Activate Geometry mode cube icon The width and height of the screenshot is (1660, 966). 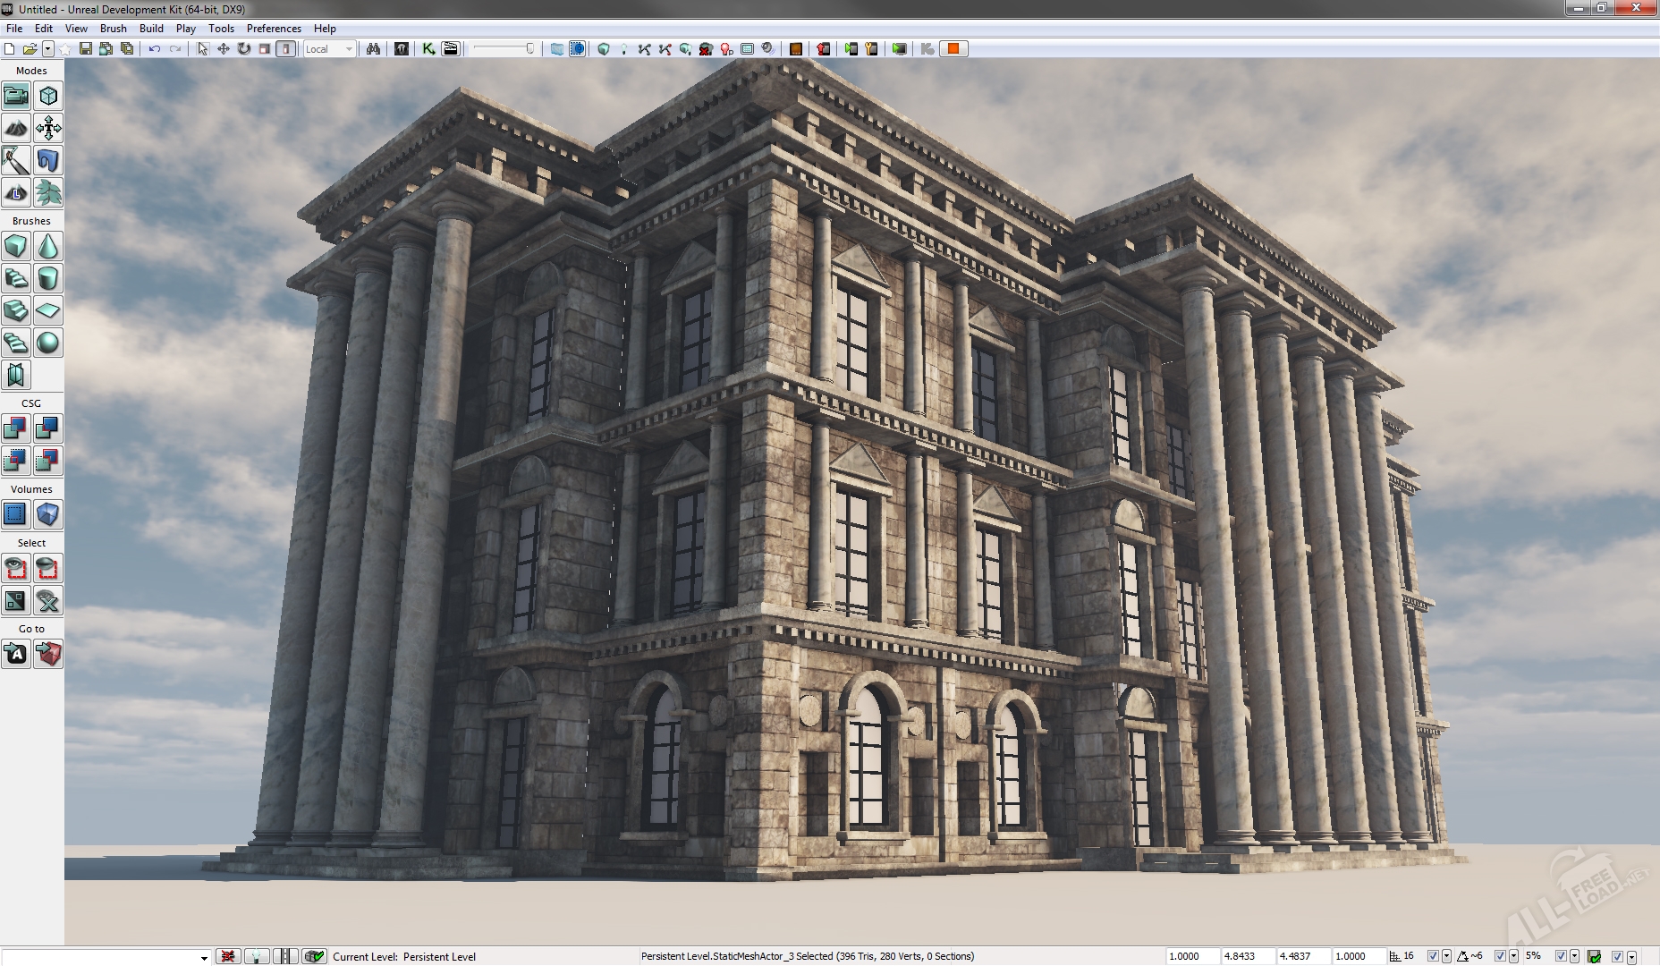(x=48, y=96)
